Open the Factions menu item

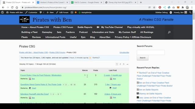tap(70, 32)
